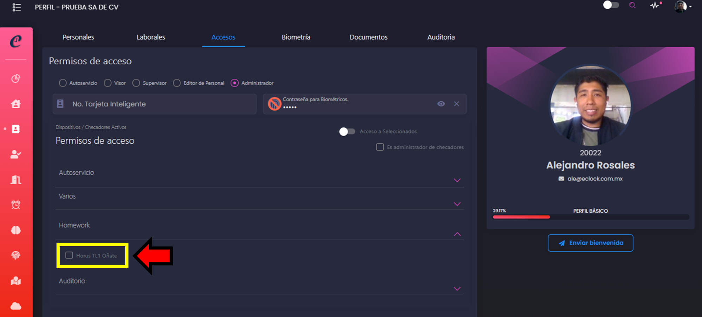Click the Homework section header label
Screen dimensions: 702x317
coord(74,225)
